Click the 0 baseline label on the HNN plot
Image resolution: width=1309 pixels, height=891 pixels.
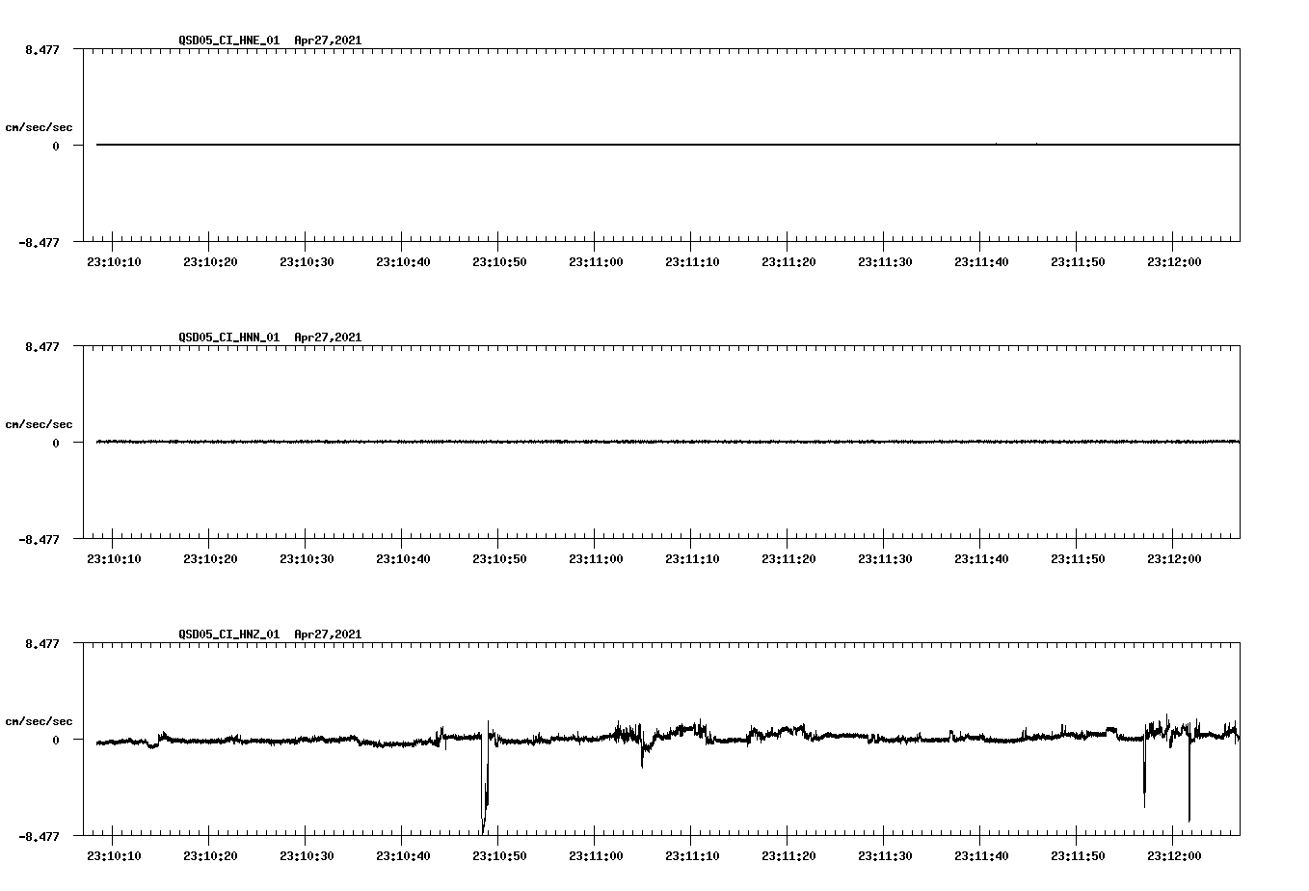58,441
